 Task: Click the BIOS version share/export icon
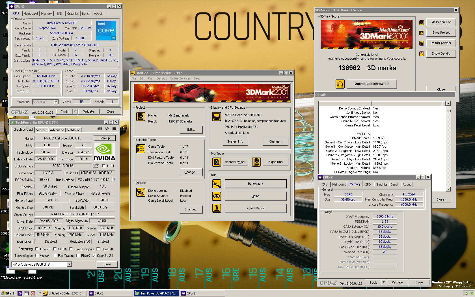pyautogui.click(x=96, y=166)
